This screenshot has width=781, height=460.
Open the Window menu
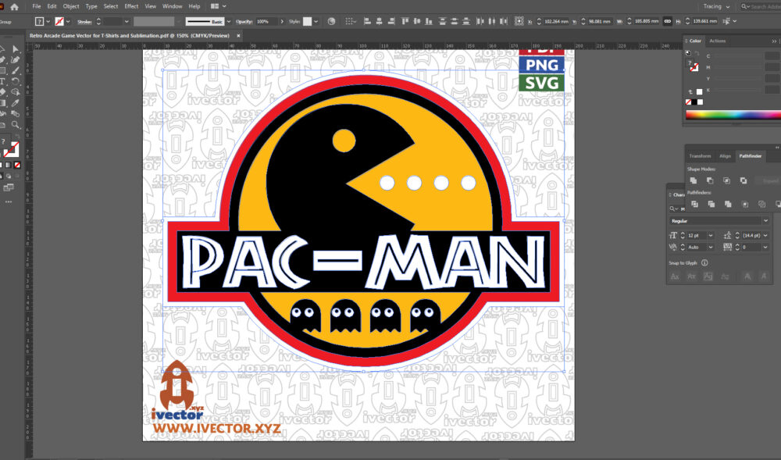pos(173,6)
